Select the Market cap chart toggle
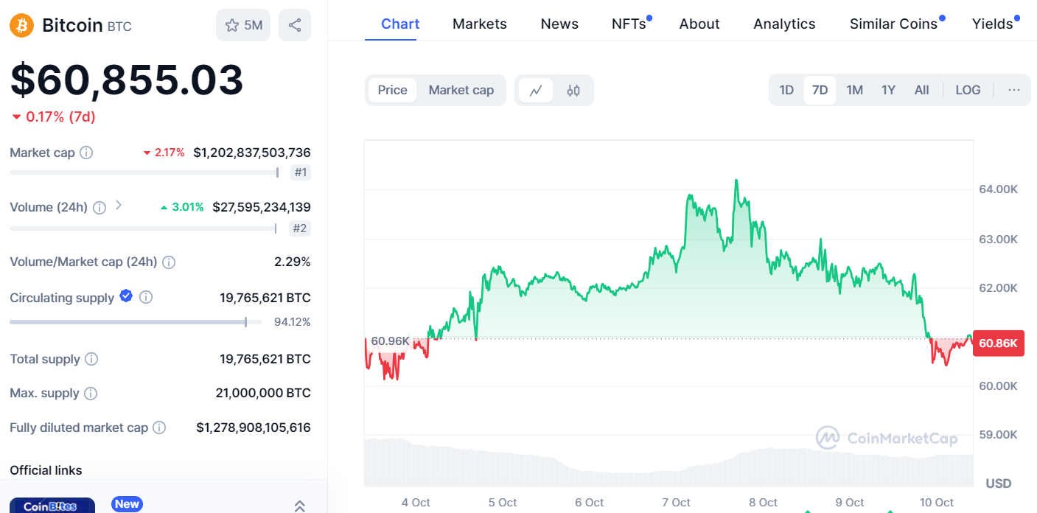The height and width of the screenshot is (513, 1037). 461,90
